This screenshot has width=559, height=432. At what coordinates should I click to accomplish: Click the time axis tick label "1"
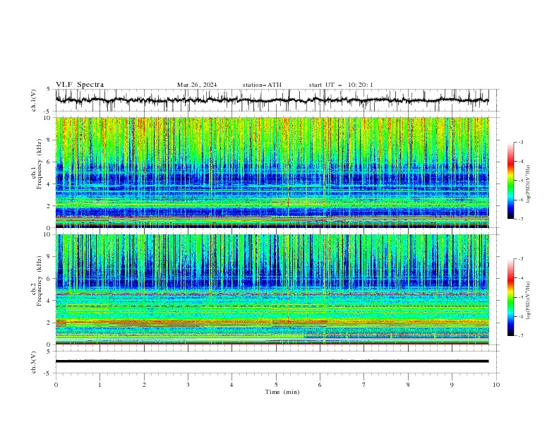100,385
